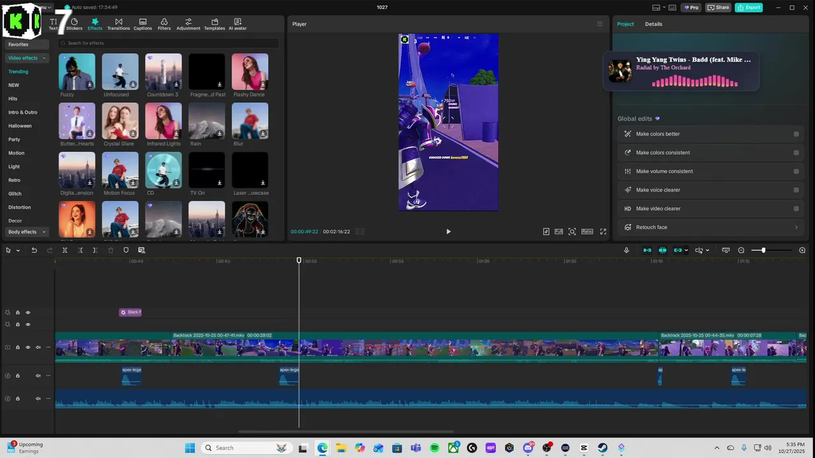Open the layout dropdown in the title bar

pos(664,8)
